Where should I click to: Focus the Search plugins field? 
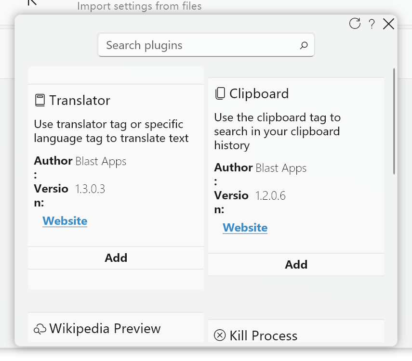tap(206, 45)
